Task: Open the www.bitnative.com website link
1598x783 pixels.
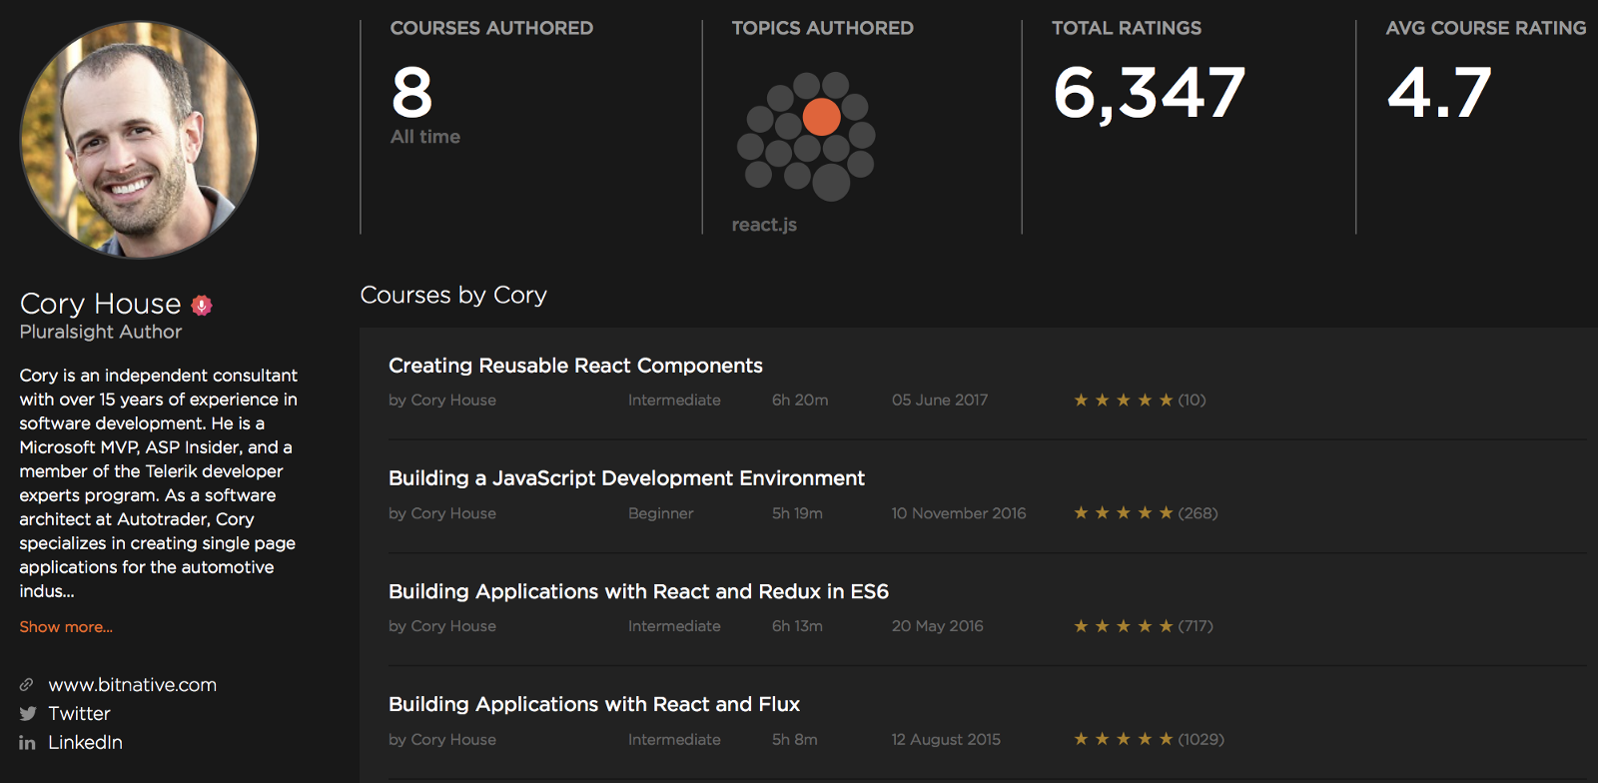Action: 132,685
